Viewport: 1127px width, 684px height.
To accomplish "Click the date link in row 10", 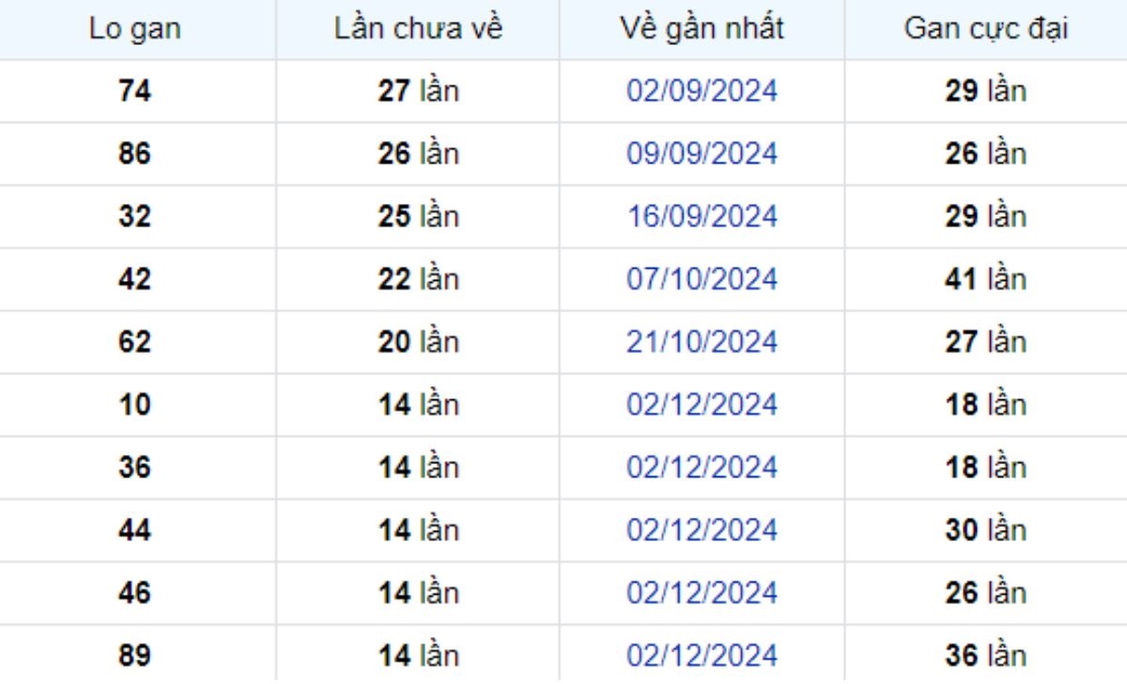I will (x=702, y=405).
